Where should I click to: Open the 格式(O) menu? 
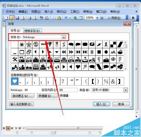61,12
